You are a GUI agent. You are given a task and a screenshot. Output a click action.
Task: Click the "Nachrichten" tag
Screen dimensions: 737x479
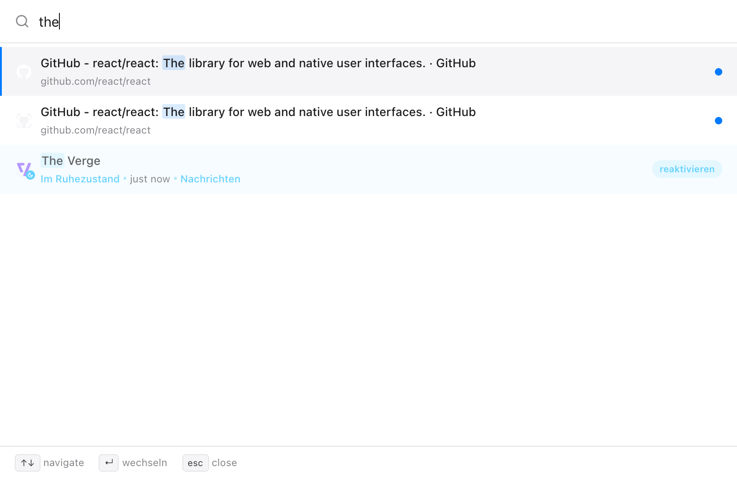click(x=210, y=179)
